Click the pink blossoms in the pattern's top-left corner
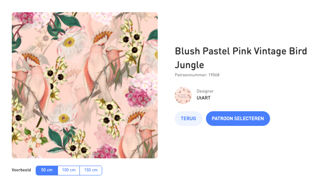The width and height of the screenshot is (328, 188). (24, 18)
